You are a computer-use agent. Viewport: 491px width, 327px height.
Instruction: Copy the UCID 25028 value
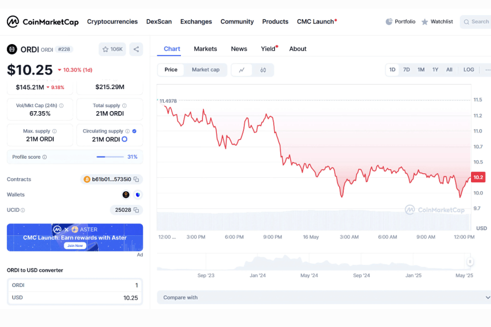click(x=136, y=210)
